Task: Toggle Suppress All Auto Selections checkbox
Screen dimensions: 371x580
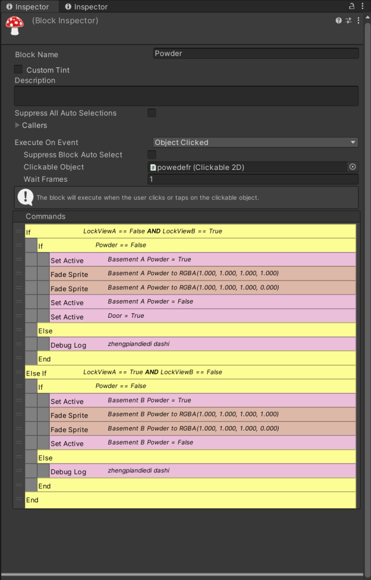Action: coord(152,113)
